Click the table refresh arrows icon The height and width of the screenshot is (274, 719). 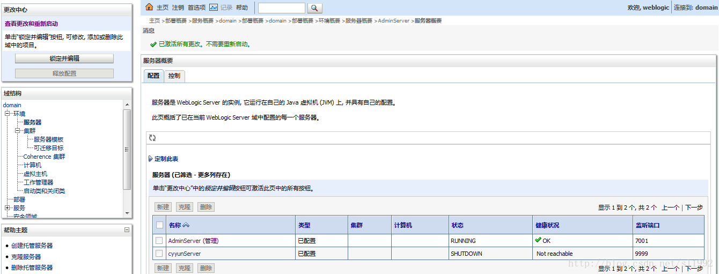tap(152, 138)
